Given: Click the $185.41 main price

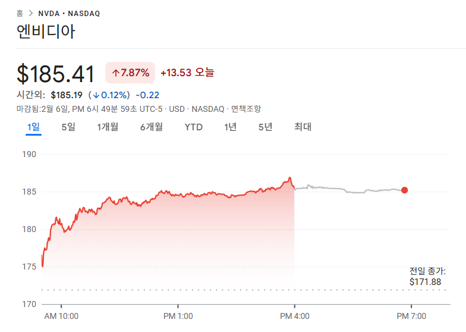Looking at the screenshot, I should point(56,74).
